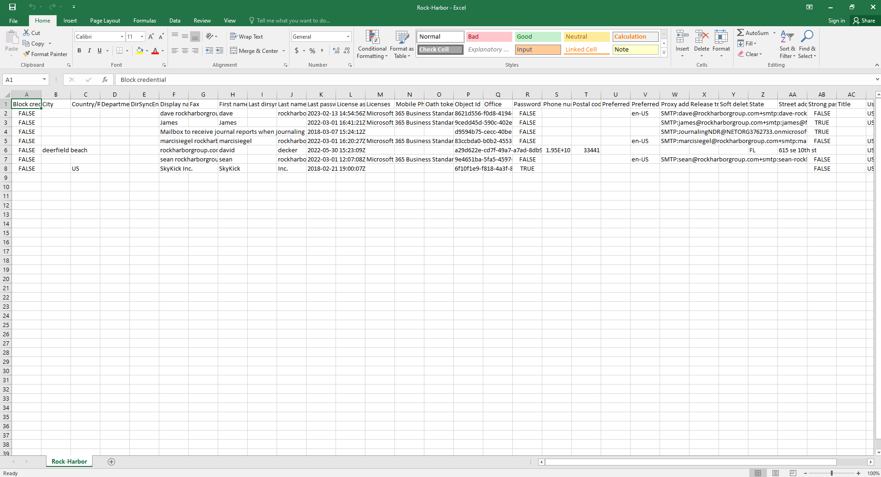This screenshot has height=477, width=881.
Task: Open Format as Table gallery
Action: click(x=402, y=44)
